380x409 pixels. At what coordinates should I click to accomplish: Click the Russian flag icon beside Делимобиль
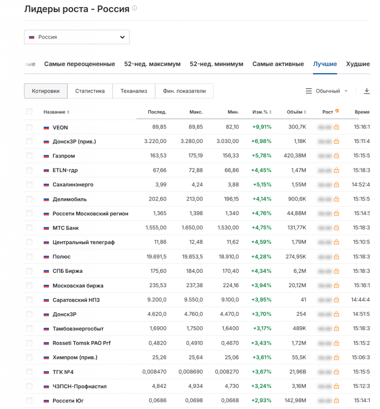46,199
